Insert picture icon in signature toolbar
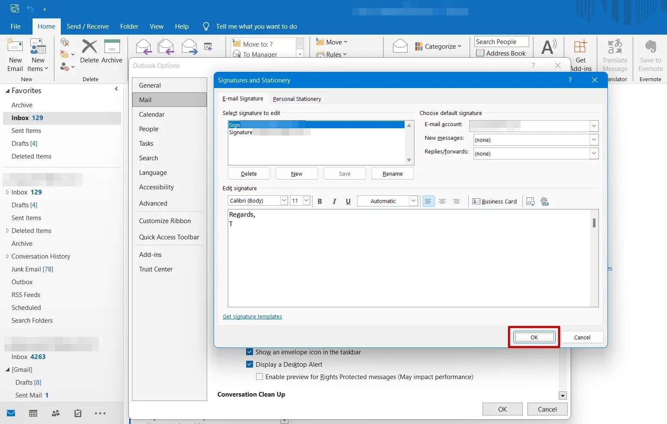This screenshot has height=424, width=667. [x=530, y=201]
